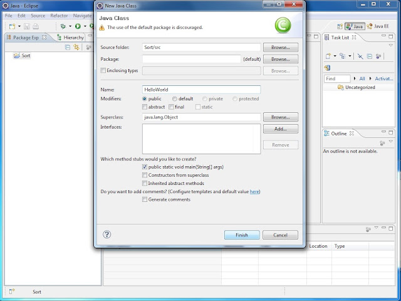
Task: Click the Debug bug icon in toolbar
Action: [x=63, y=26]
